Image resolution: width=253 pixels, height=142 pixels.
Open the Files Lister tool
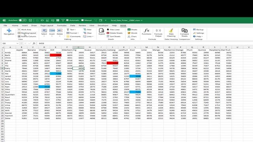pos(113,30)
